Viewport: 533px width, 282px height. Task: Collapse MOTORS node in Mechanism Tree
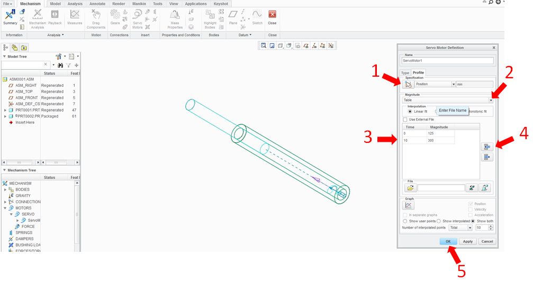tap(5, 208)
